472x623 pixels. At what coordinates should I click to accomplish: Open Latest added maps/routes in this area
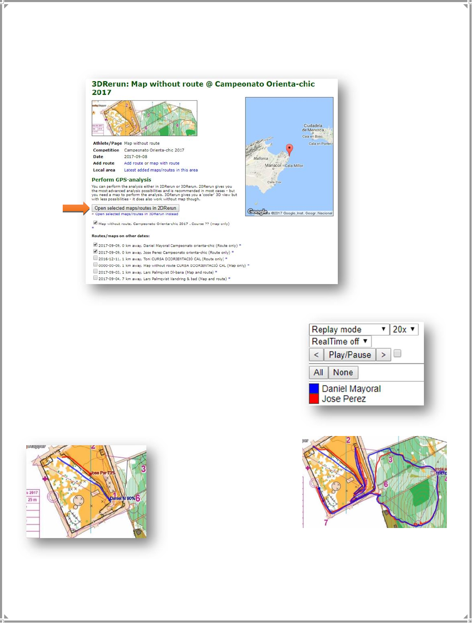tap(161, 170)
